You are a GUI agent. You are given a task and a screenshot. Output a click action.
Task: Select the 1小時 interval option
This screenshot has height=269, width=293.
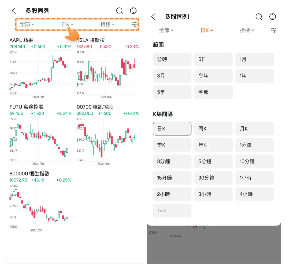(x=255, y=178)
